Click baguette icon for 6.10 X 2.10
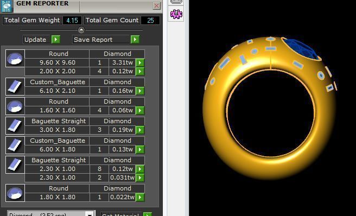 [15, 86]
